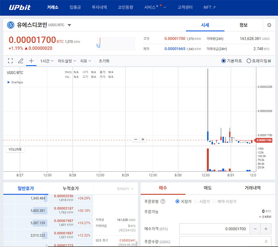Click the order type help question icon
The image size is (278, 247).
pos(163,201)
